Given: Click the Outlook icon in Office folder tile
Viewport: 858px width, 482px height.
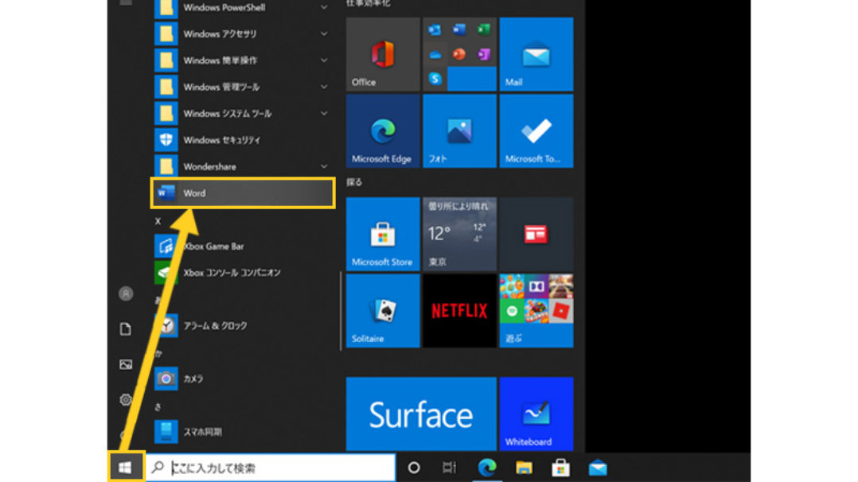Looking at the screenshot, I should [x=435, y=29].
